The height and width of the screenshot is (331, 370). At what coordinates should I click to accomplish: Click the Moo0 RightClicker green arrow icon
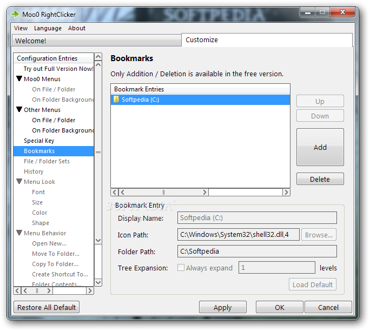click(15, 15)
